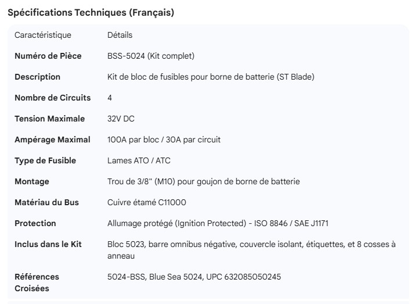The width and height of the screenshot is (411, 304).
Task: Click the Caractéristique column header
Action: point(43,35)
